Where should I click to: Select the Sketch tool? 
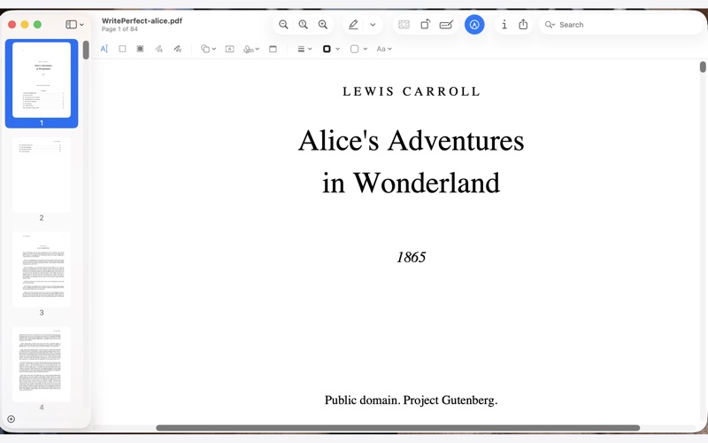158,49
